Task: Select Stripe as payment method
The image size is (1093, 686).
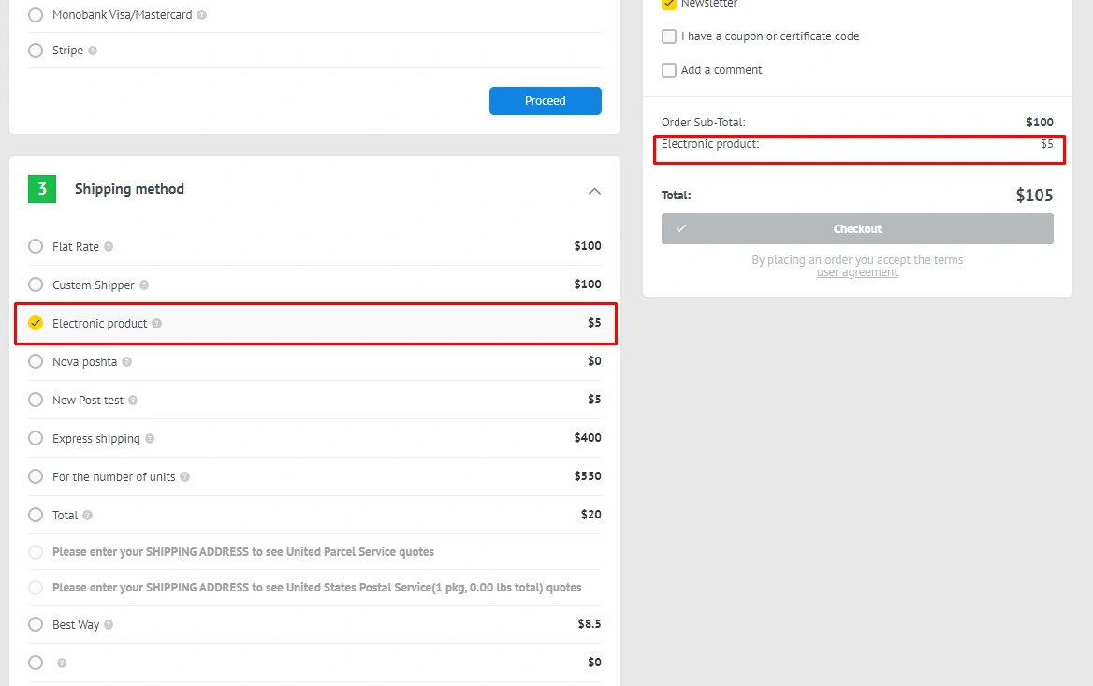Action: click(x=36, y=51)
